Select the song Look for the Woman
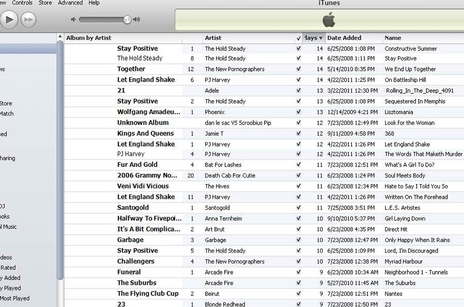464x307 pixels. [410, 123]
